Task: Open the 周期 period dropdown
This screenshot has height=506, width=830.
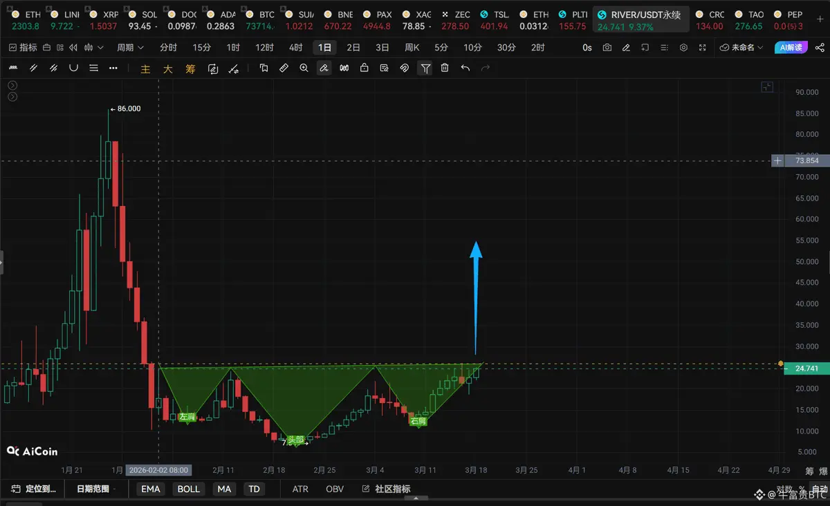Action: point(130,48)
